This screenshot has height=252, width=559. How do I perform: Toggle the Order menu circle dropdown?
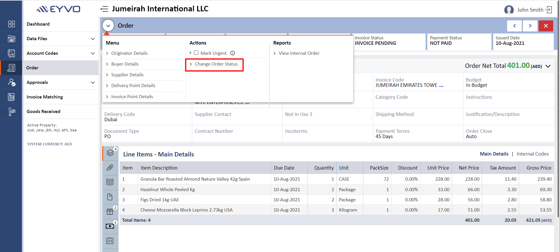click(x=108, y=26)
